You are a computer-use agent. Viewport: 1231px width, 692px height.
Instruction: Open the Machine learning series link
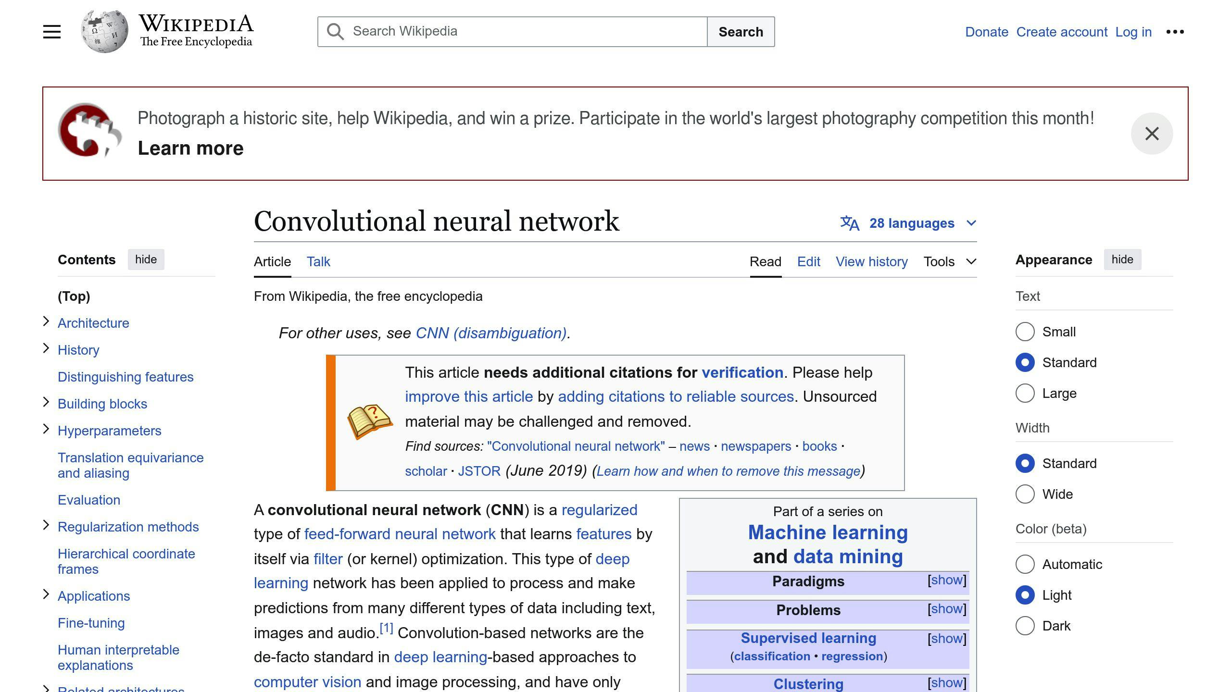(828, 532)
